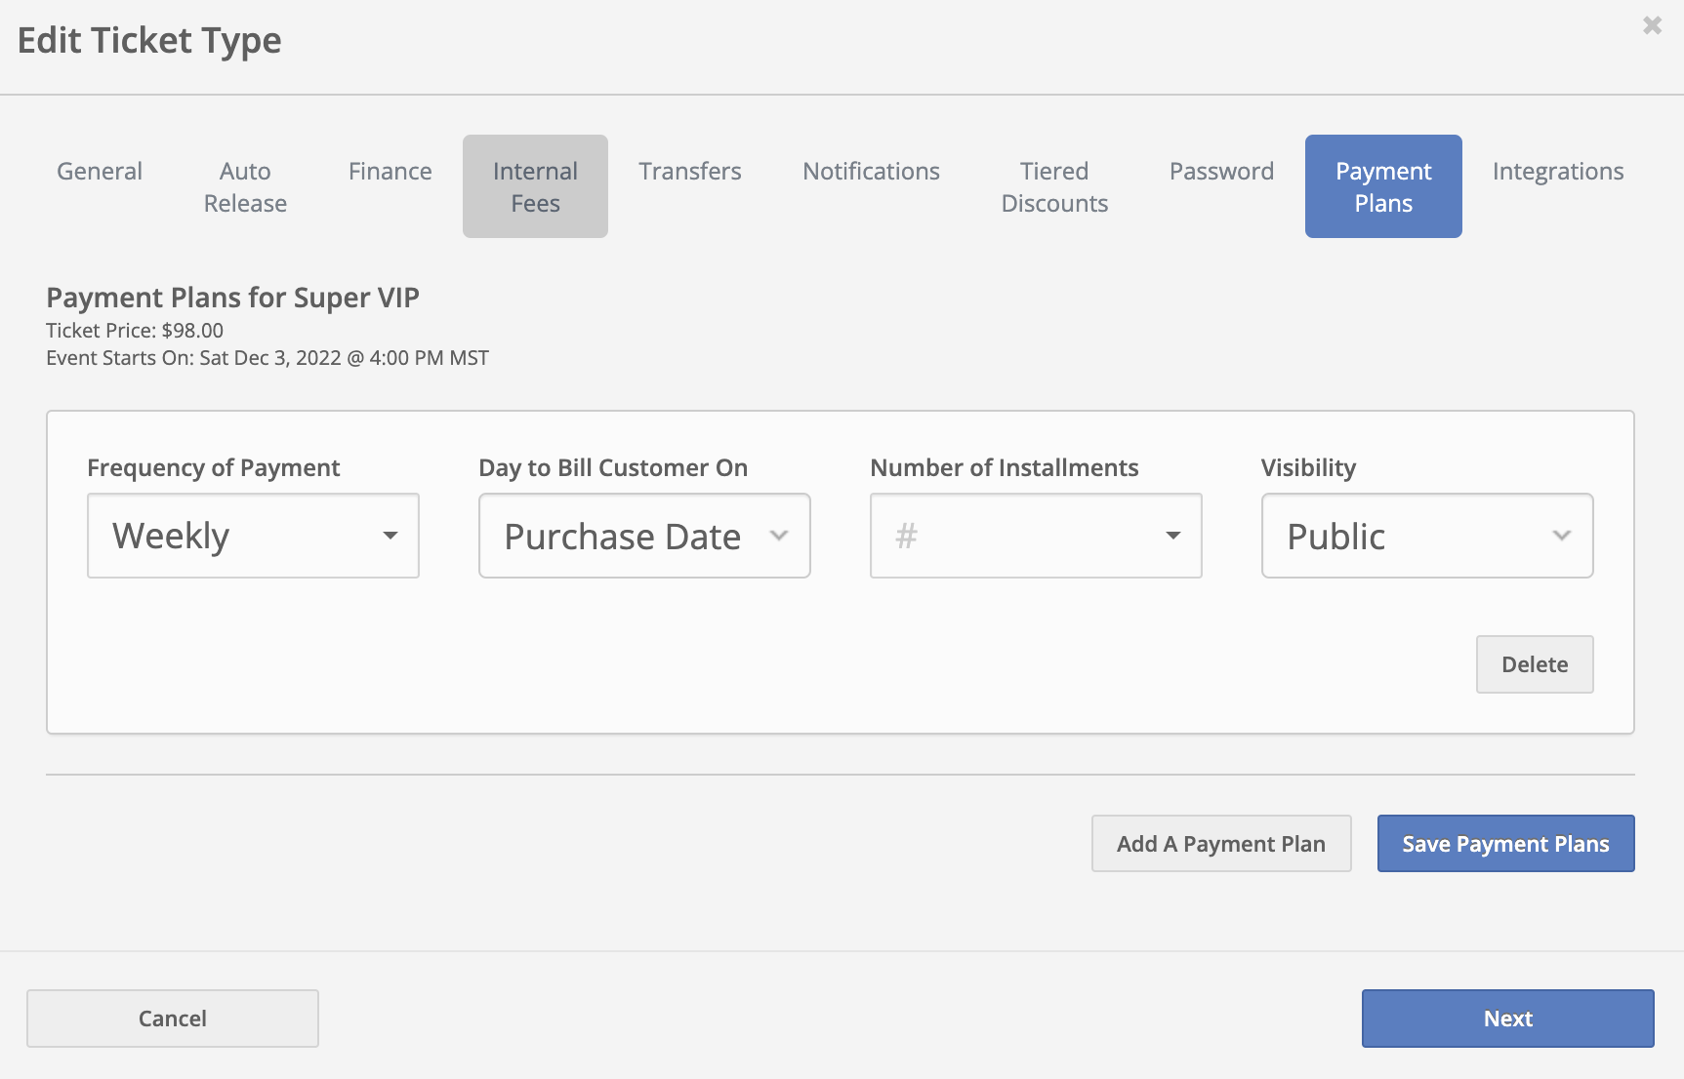
Task: Click Add A Payment Plan
Action: tap(1221, 844)
